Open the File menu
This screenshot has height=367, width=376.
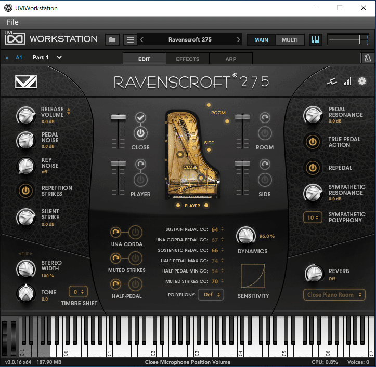click(x=12, y=22)
